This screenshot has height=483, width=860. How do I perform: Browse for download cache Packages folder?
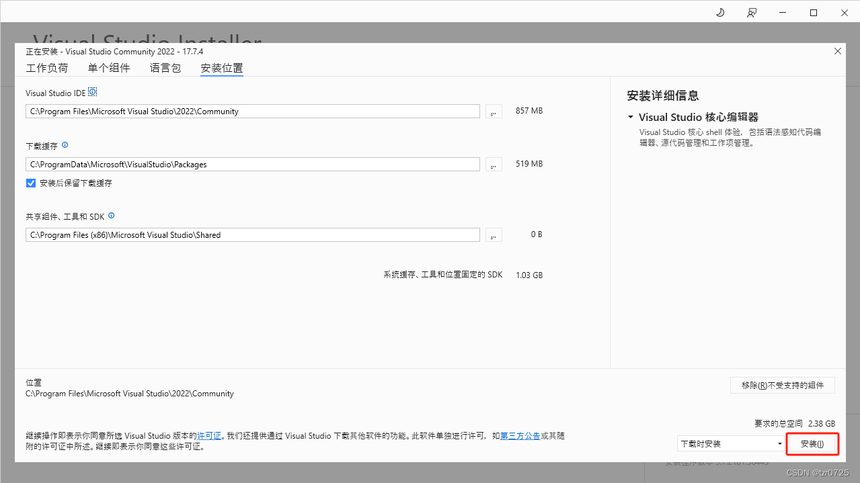click(494, 164)
